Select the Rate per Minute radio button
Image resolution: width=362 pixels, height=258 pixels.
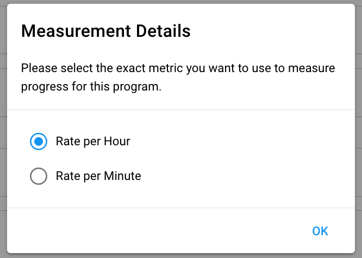coord(39,176)
